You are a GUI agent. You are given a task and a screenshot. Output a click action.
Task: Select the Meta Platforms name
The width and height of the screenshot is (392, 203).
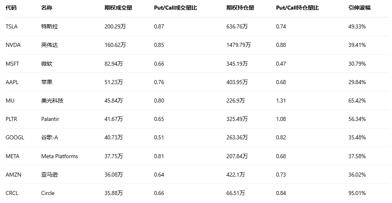59,156
